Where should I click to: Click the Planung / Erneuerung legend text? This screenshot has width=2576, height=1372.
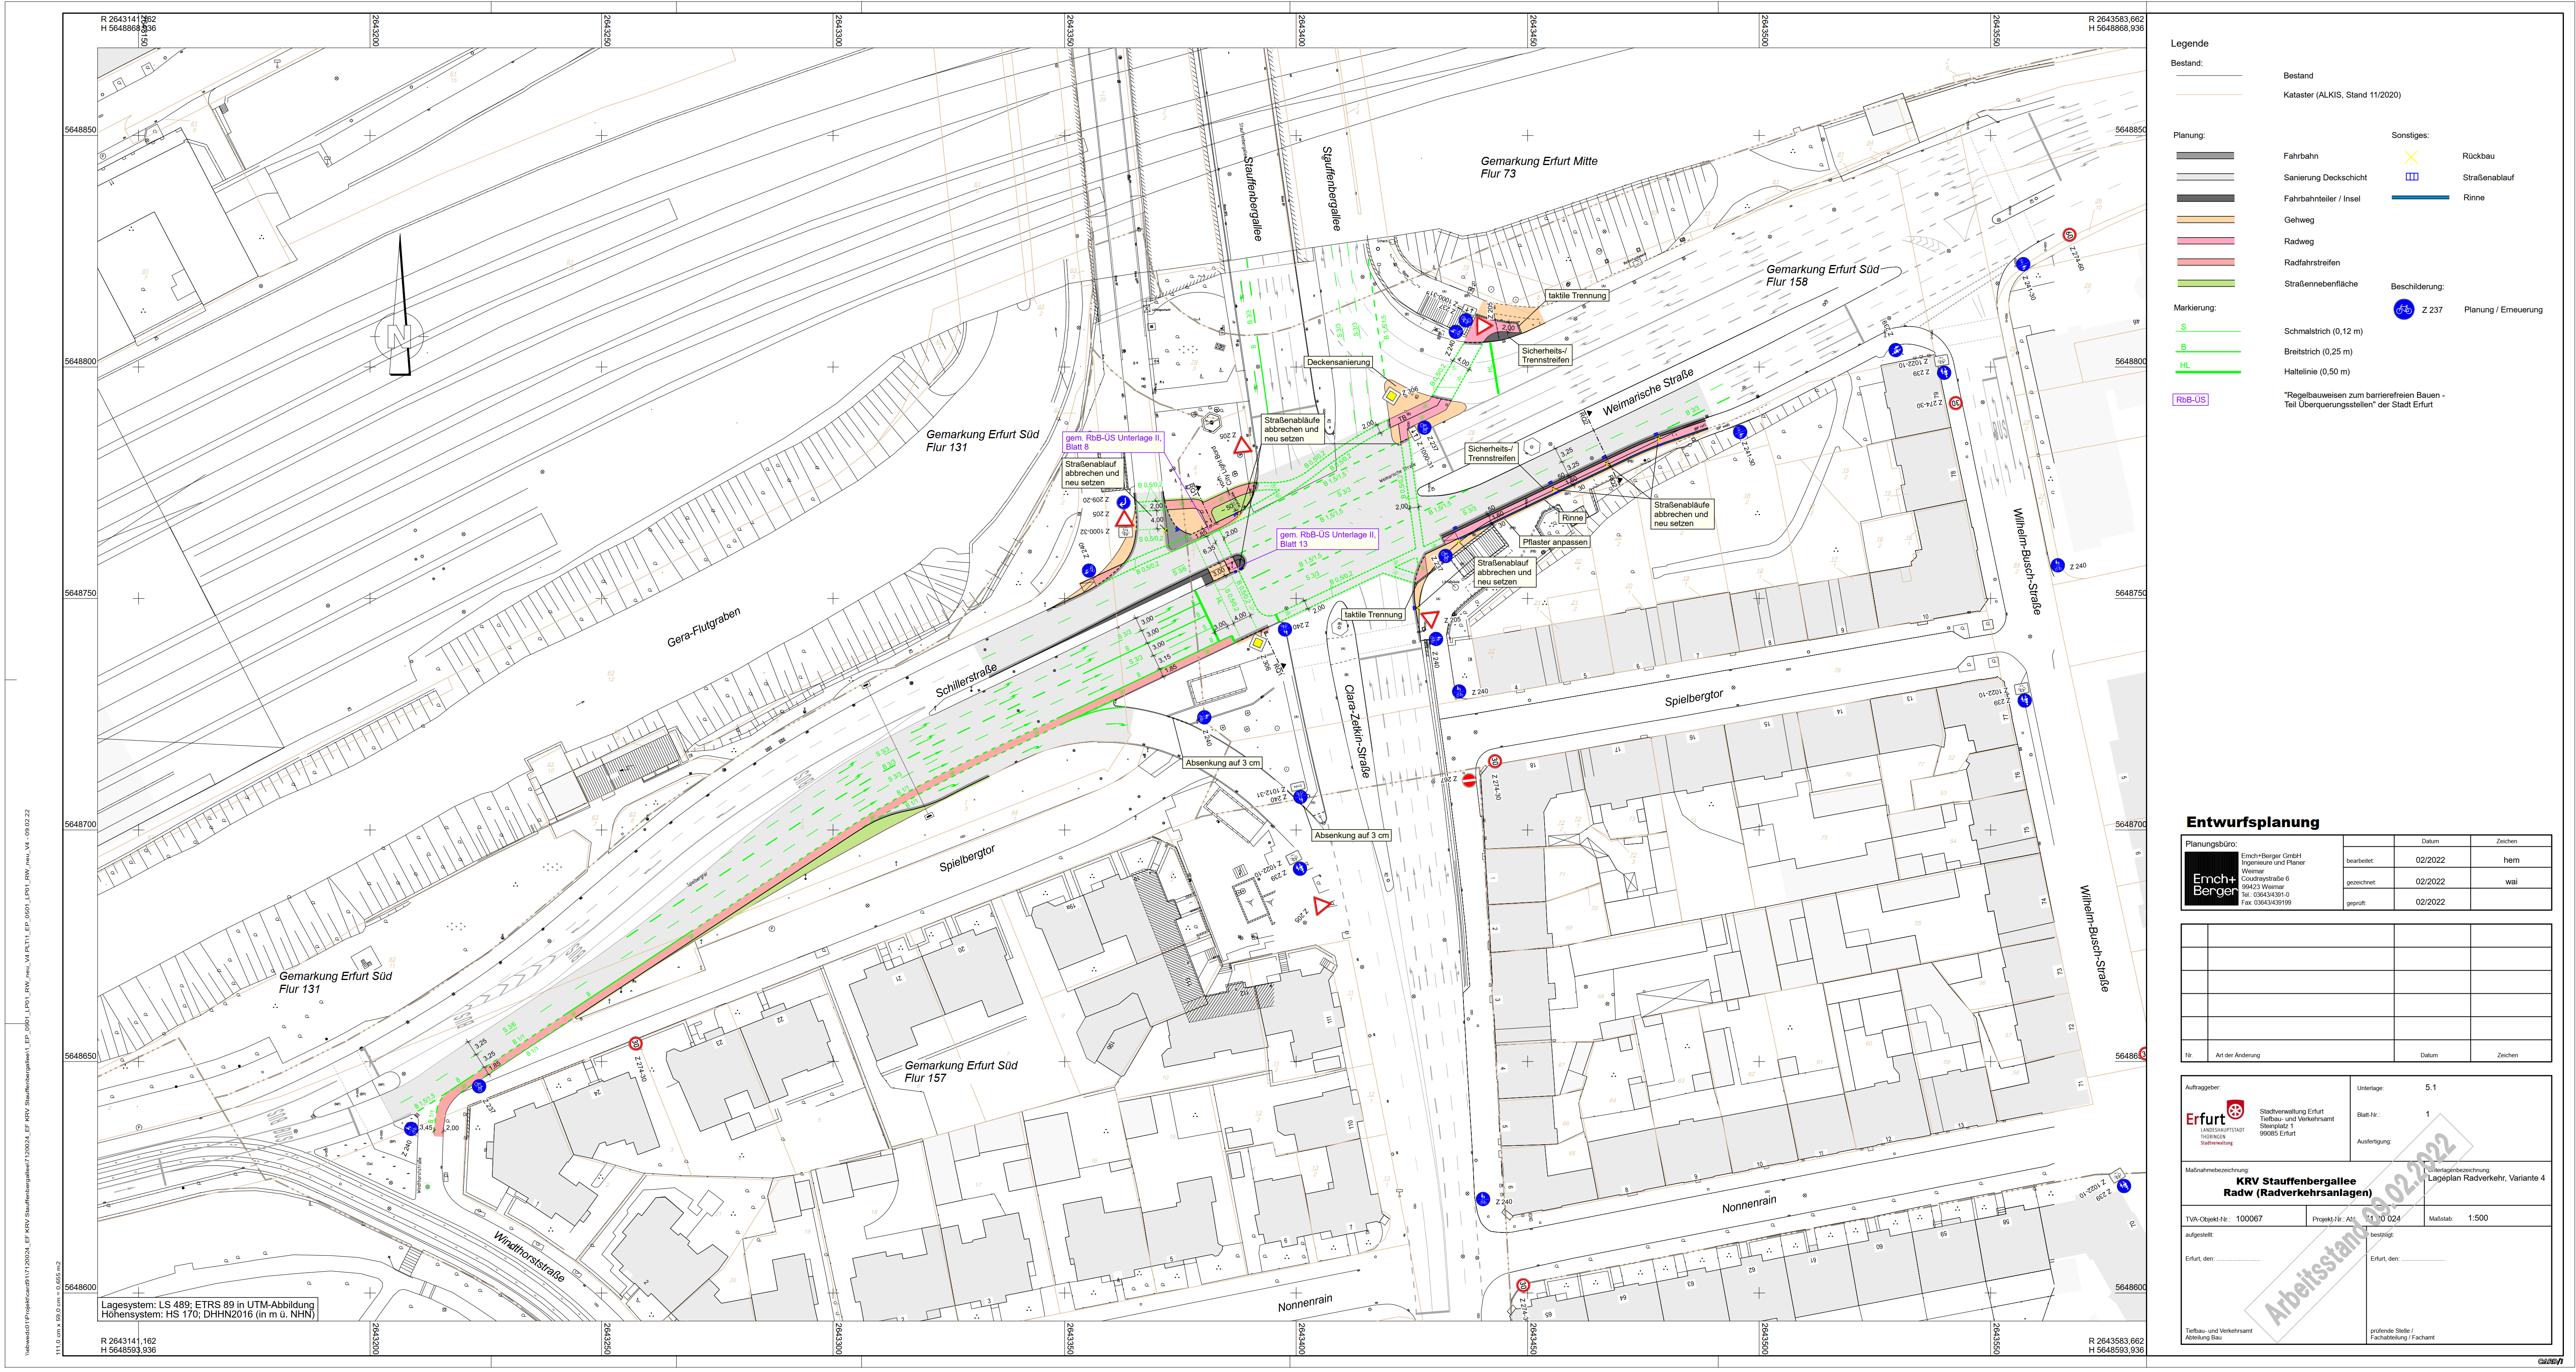(x=2503, y=310)
